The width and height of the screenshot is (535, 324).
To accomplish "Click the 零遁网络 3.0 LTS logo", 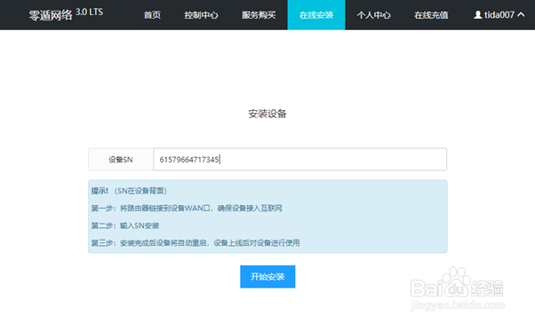I will point(66,15).
